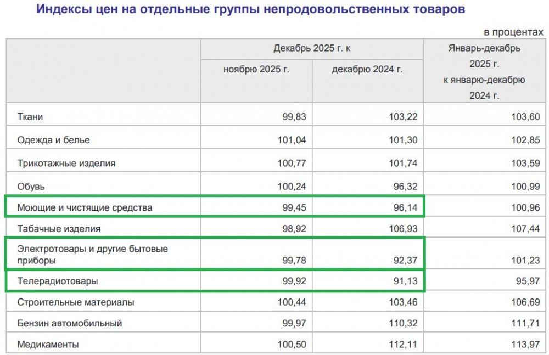Select the 'Декабрь 2025 г. к' header
The height and width of the screenshot is (355, 549).
[311, 48]
